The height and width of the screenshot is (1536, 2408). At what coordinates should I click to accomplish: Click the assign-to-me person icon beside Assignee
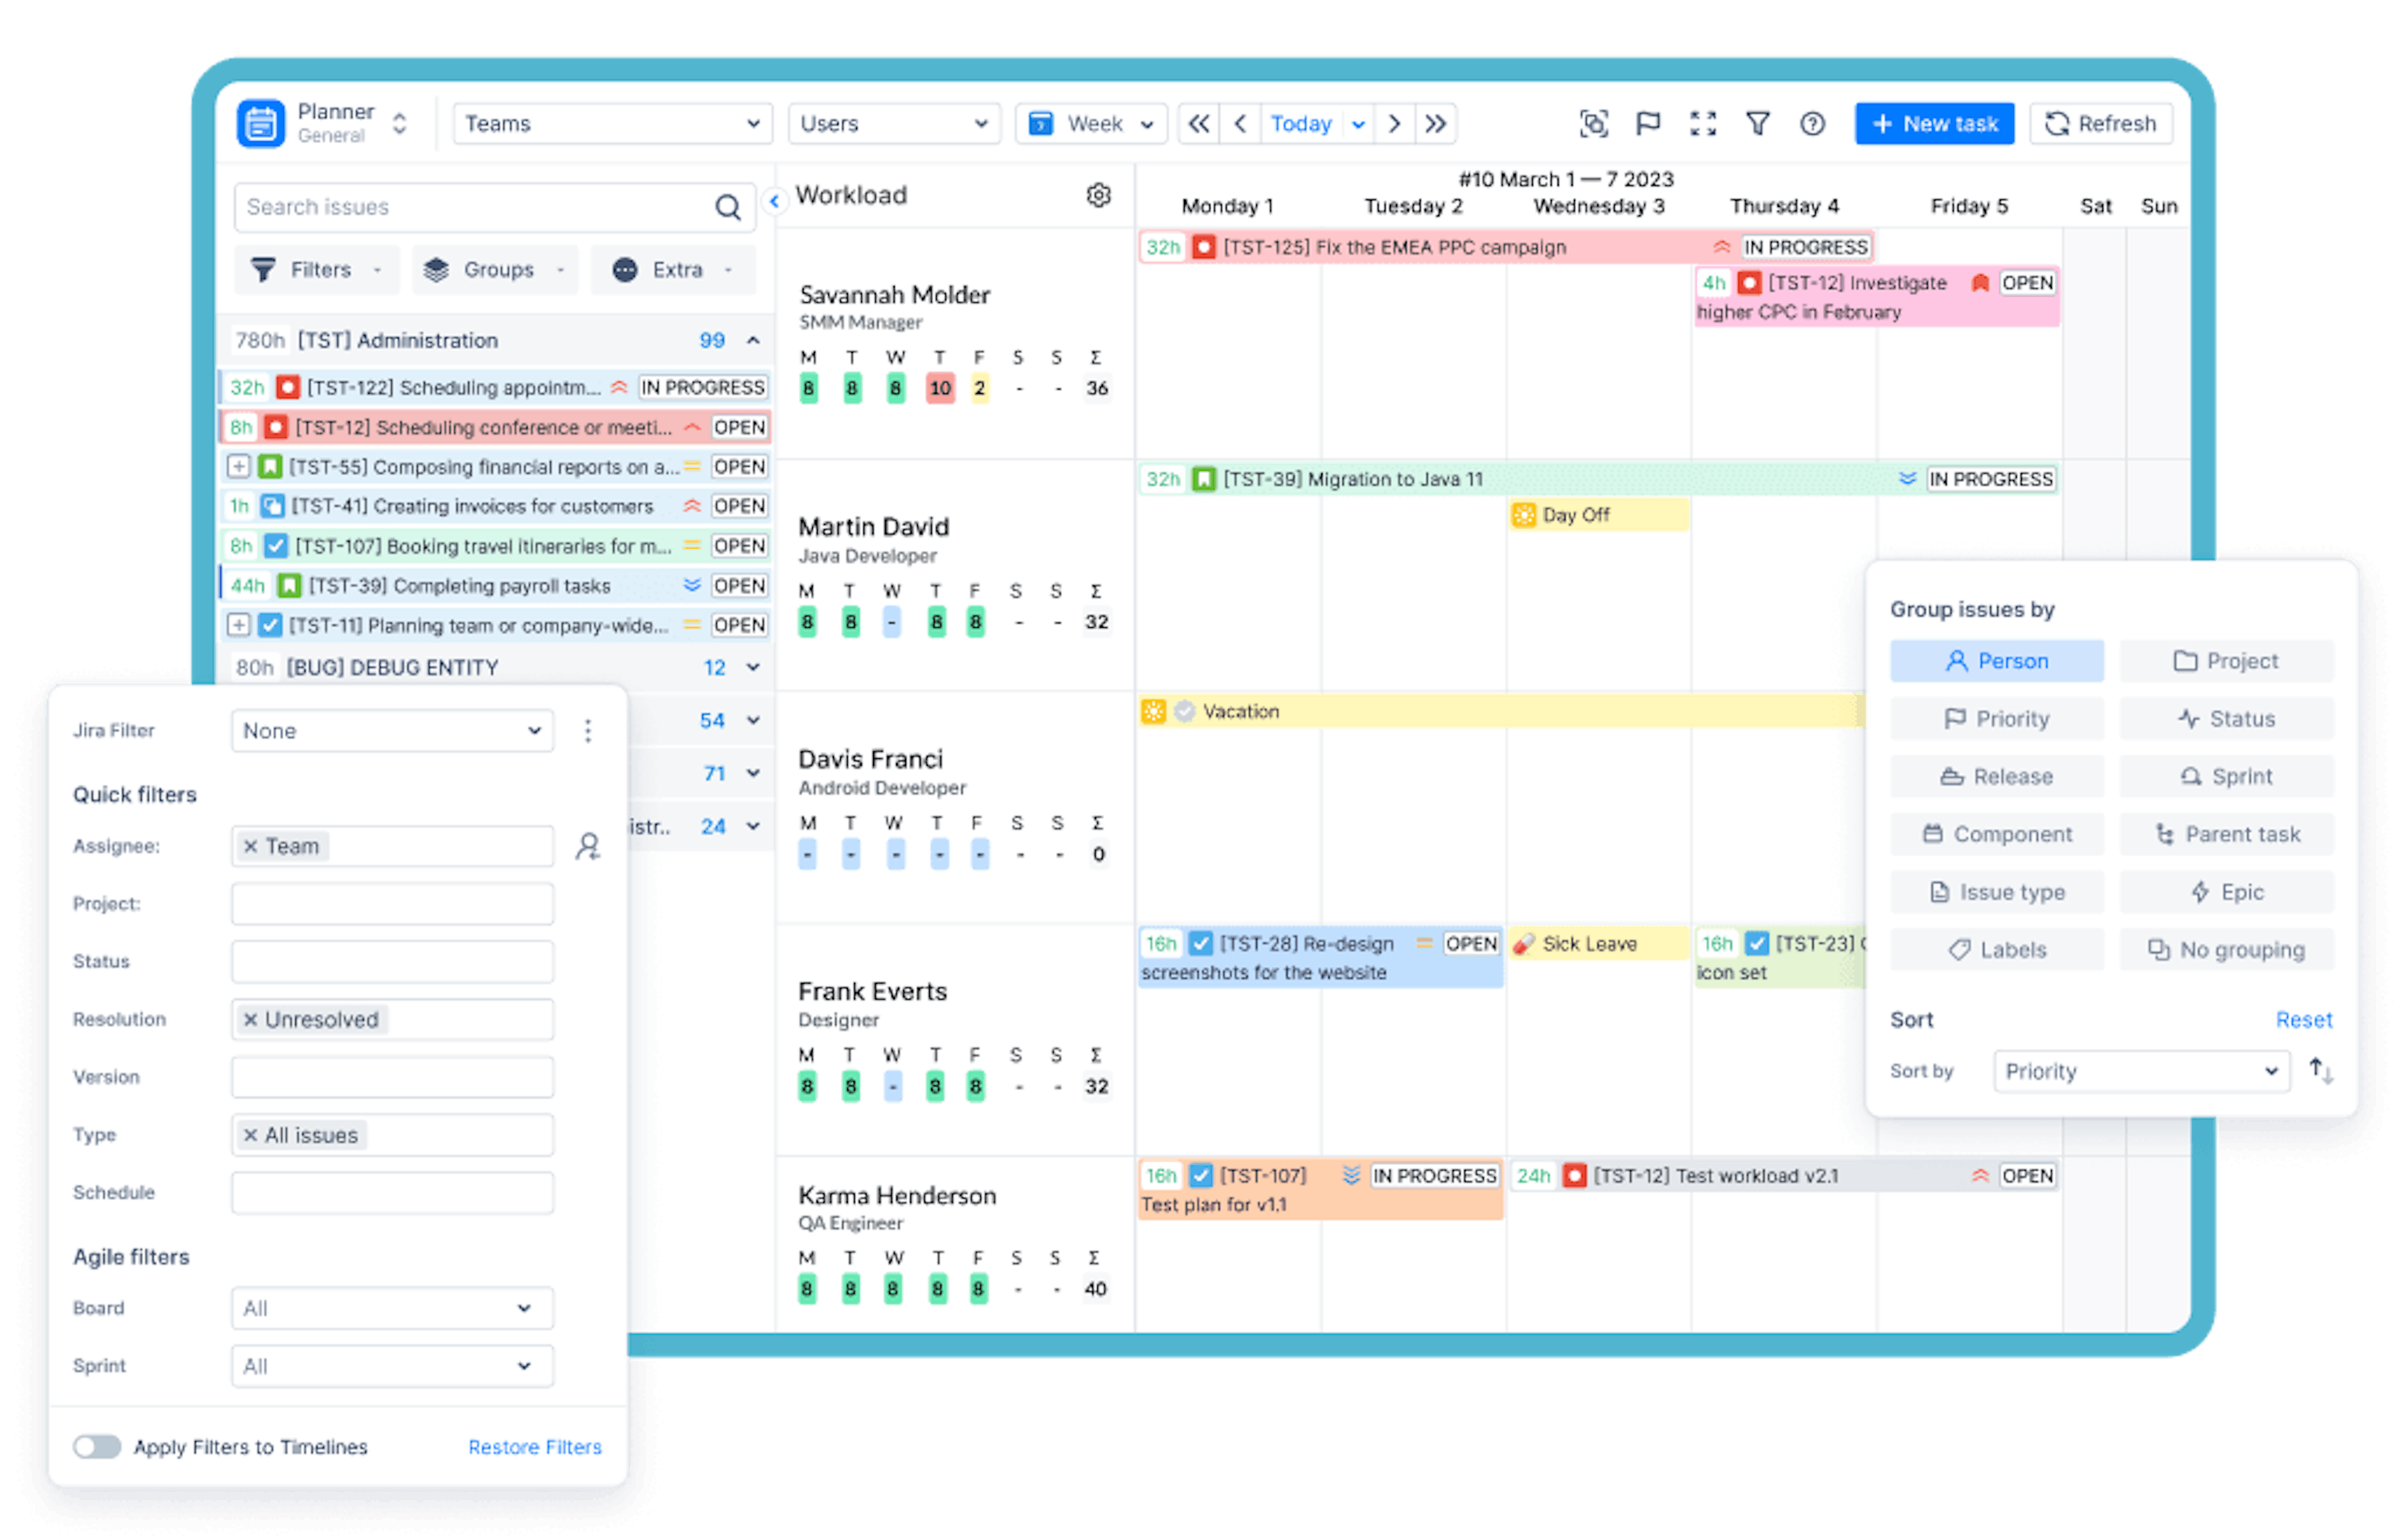coord(588,847)
